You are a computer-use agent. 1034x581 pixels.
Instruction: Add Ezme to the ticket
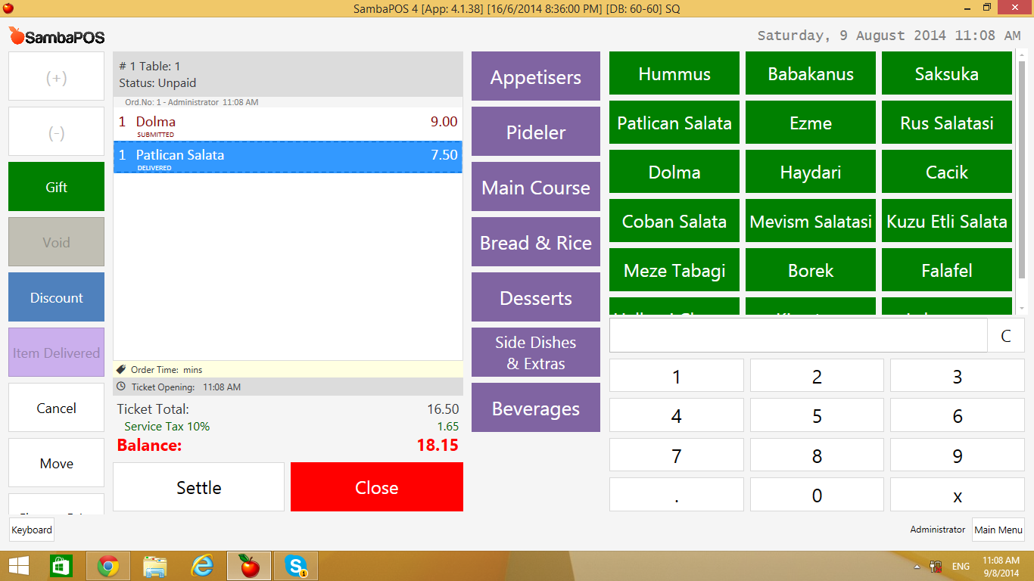811,123
